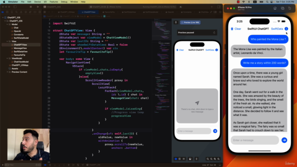Click 'Enter a message' field in simulator

tap(255, 140)
